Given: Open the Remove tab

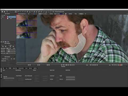Looking at the screenshot, I should (x=30, y=68).
